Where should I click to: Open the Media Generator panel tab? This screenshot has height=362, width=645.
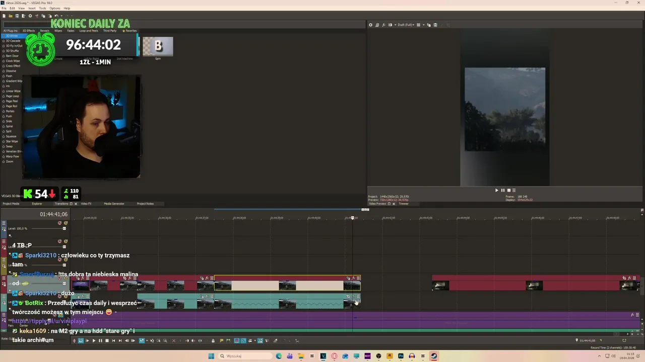point(114,204)
